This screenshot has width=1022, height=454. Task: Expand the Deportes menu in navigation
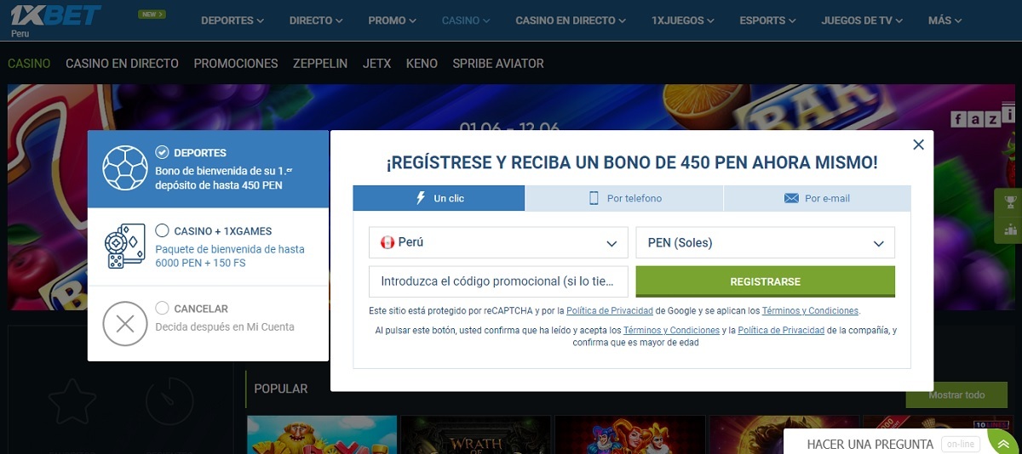click(x=233, y=20)
